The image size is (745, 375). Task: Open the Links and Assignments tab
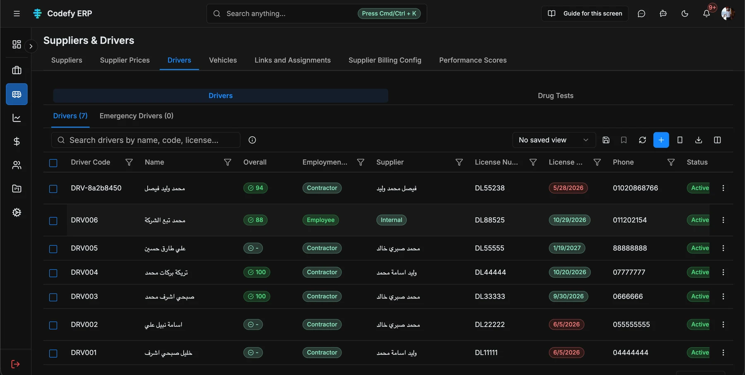click(x=293, y=60)
